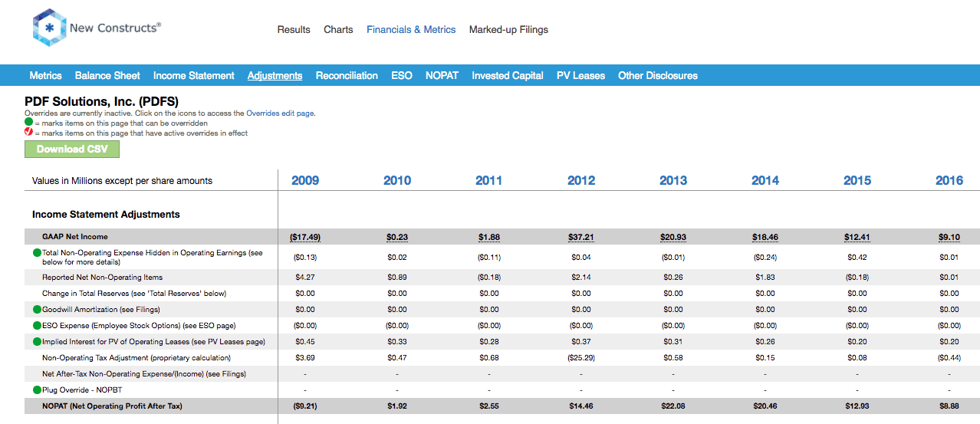Viewport: 980px width, 424px height.
Task: Click the 2010 column header
Action: click(397, 181)
